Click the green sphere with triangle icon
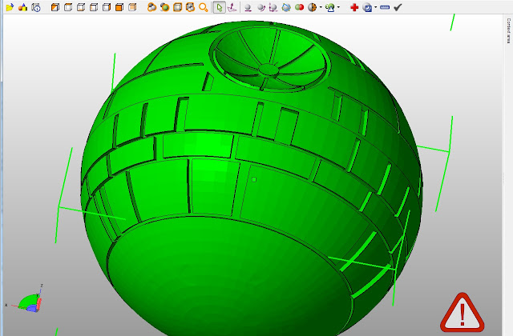 [330, 7]
